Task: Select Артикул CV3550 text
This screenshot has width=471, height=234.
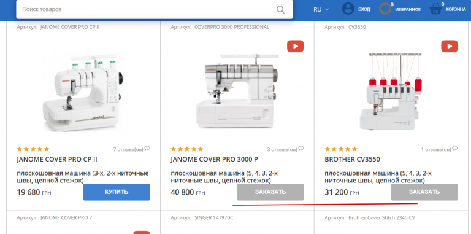Action: (x=345, y=27)
